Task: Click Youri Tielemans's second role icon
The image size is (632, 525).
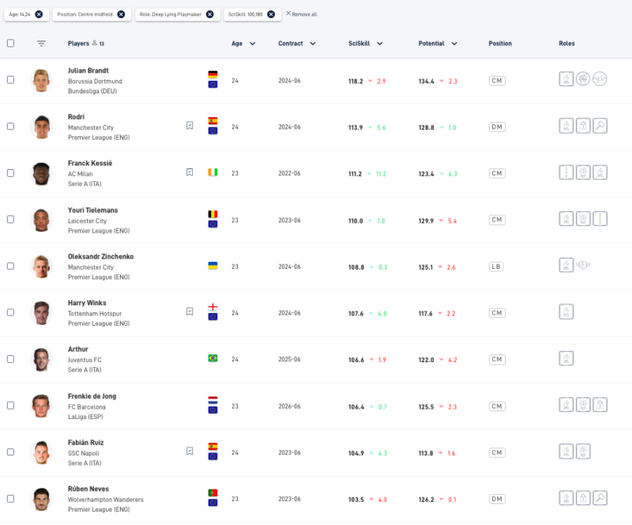Action: [583, 219]
